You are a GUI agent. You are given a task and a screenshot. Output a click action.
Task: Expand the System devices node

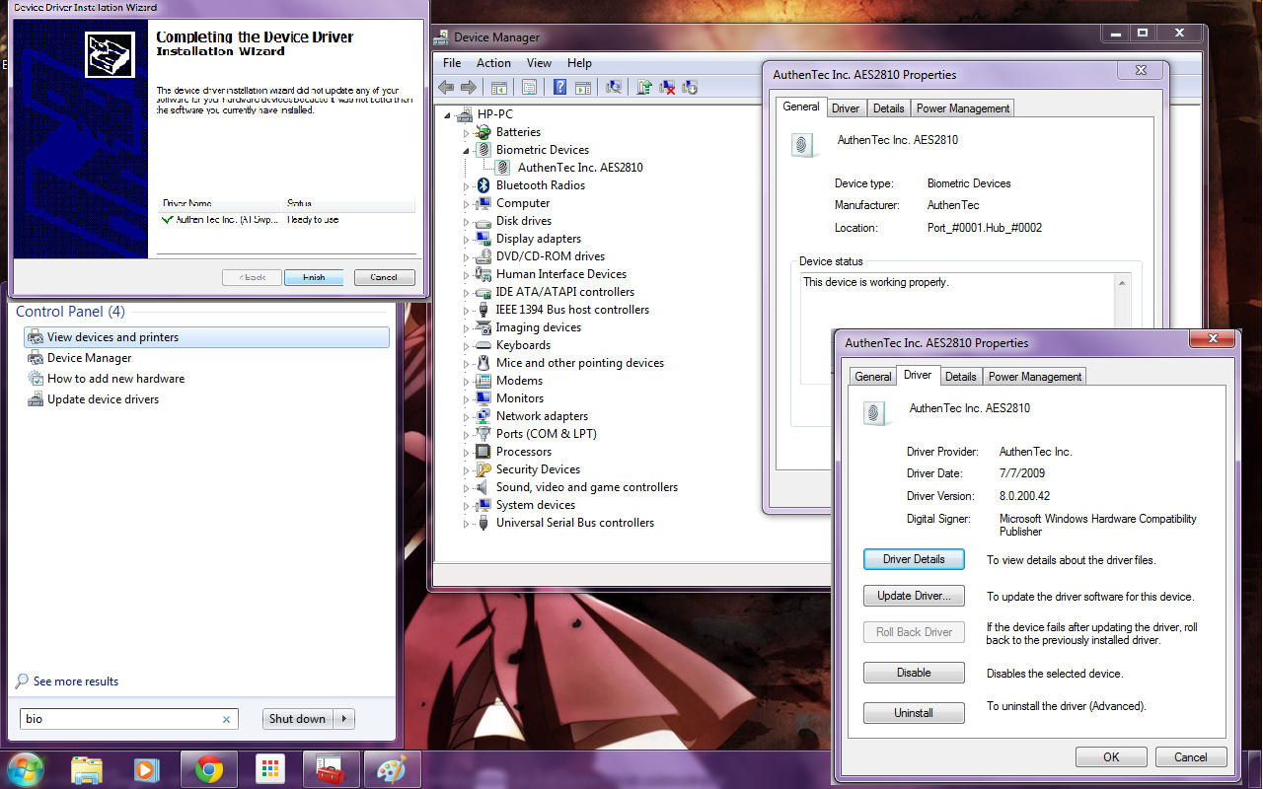click(x=467, y=505)
